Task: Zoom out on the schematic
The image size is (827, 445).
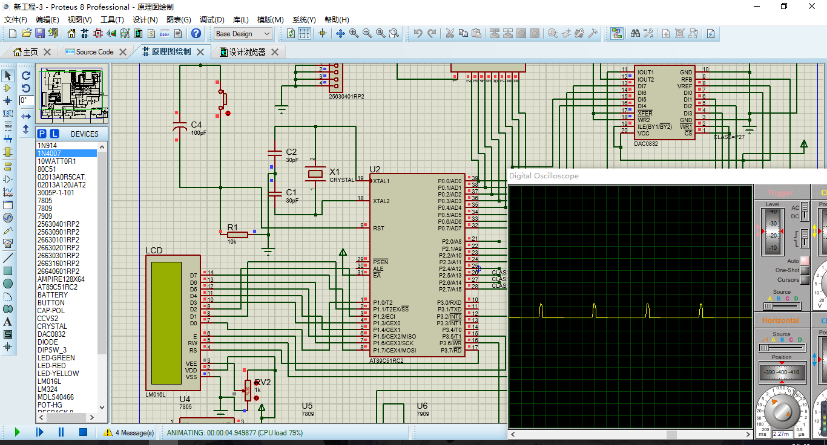Action: (x=367, y=34)
